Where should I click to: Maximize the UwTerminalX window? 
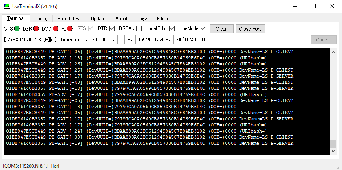click(314, 7)
